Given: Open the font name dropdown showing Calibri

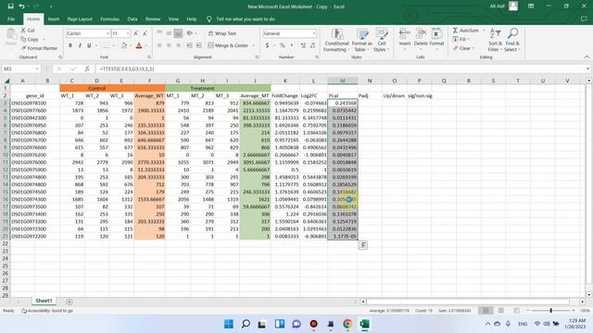Looking at the screenshot, I should point(107,33).
